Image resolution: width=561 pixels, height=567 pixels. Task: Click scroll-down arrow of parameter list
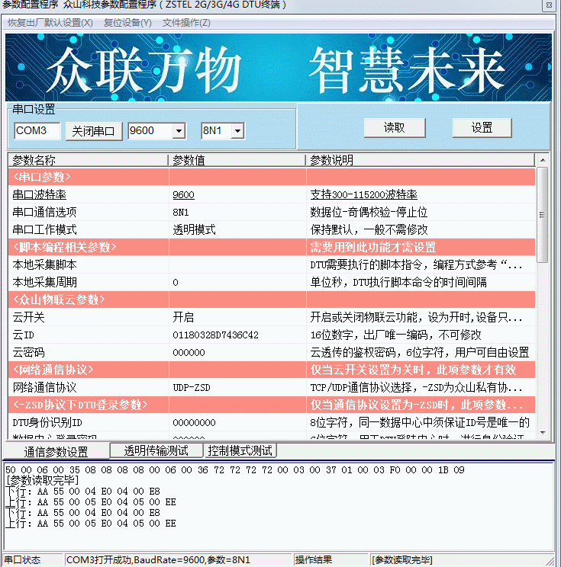(543, 433)
